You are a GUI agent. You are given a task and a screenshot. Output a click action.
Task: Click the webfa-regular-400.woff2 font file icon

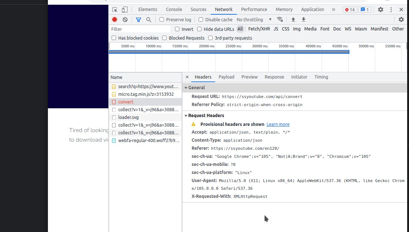pos(114,141)
